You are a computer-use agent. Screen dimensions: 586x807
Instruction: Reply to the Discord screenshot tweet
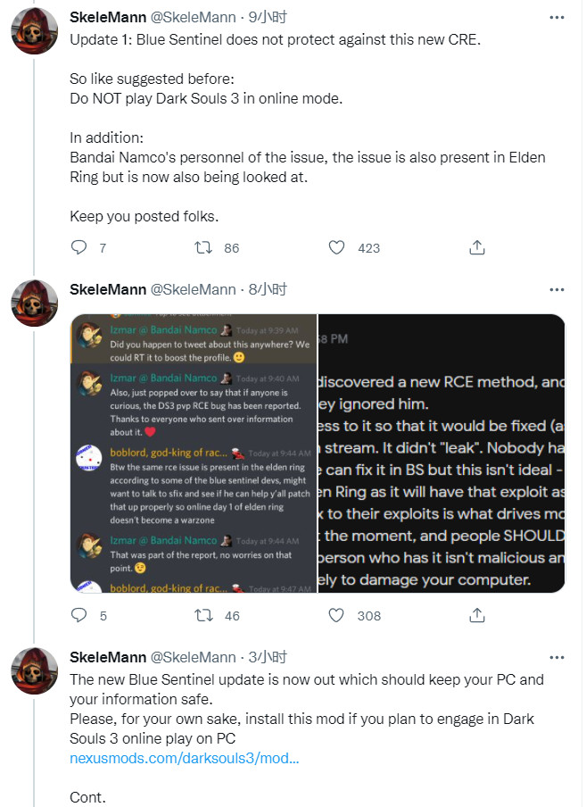tap(78, 615)
